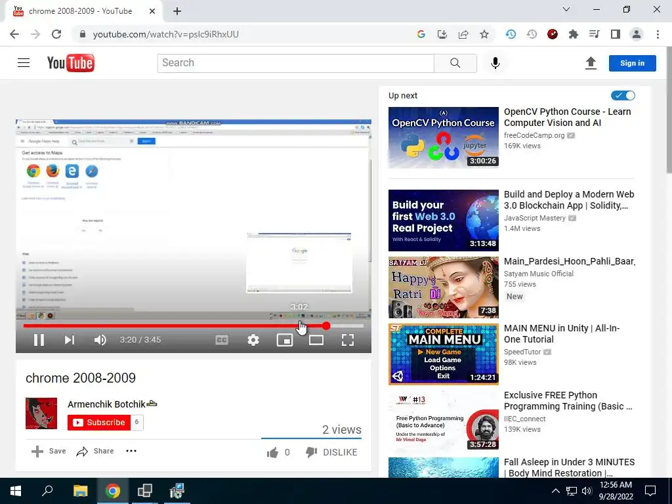Start voice search with the microphone

(495, 63)
